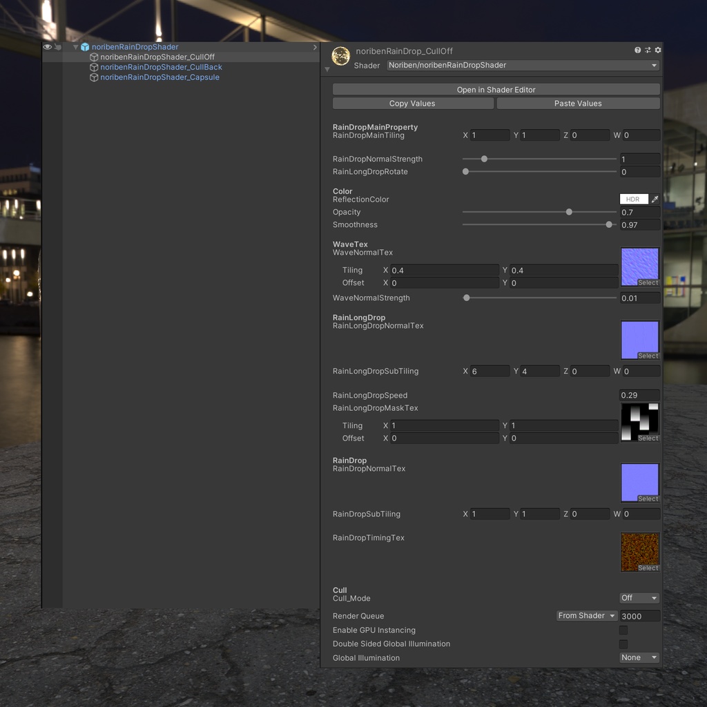Collapse the noribenRainDropShader tree node

[76, 47]
